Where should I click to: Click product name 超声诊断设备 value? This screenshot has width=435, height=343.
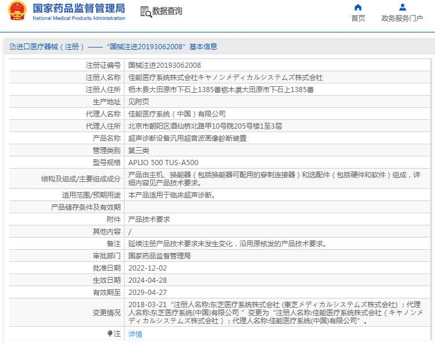pos(188,138)
